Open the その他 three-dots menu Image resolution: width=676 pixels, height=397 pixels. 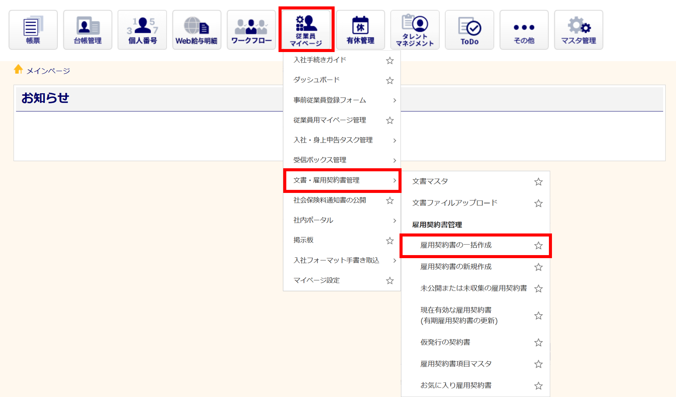(524, 30)
